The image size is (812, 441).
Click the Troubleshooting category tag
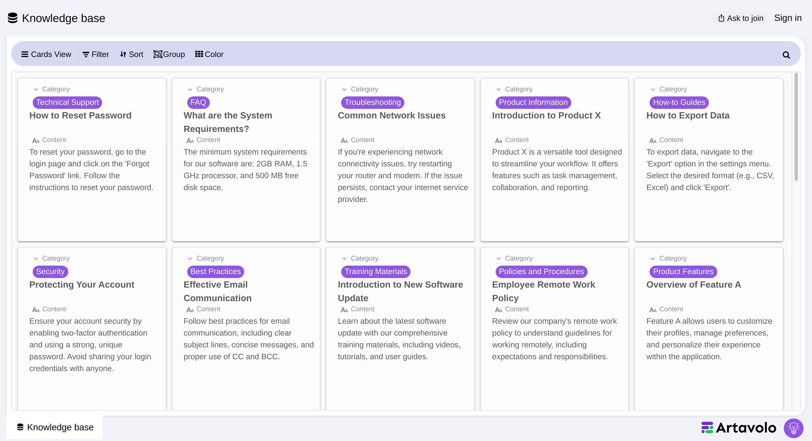pos(372,102)
